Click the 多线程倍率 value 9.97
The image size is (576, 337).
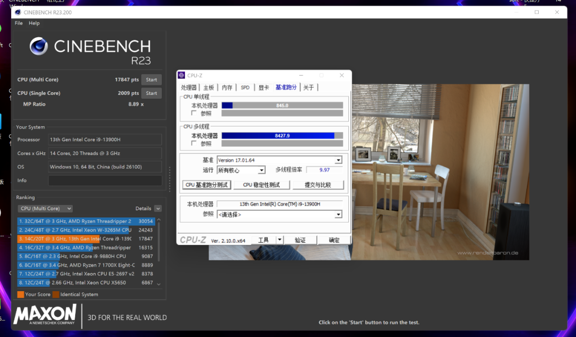pos(324,170)
